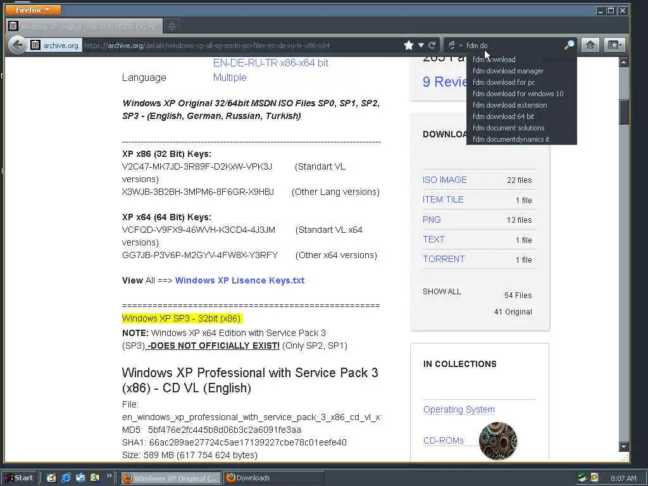The height and width of the screenshot is (486, 648).
Task: Open the Outlook Express Quick Launch icon
Action: (x=80, y=478)
